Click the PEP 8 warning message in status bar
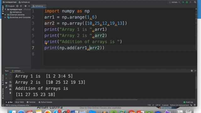This screenshot has width=201, height=113. (18, 105)
